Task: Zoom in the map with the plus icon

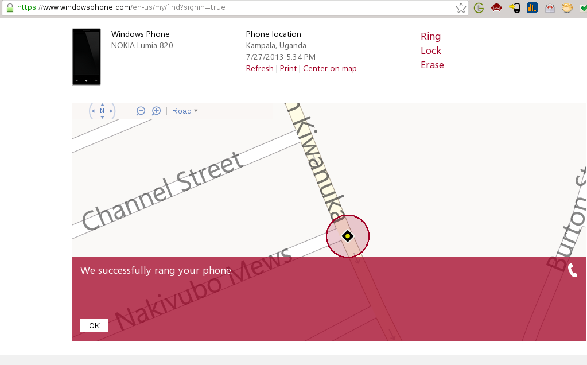Action: coord(157,111)
